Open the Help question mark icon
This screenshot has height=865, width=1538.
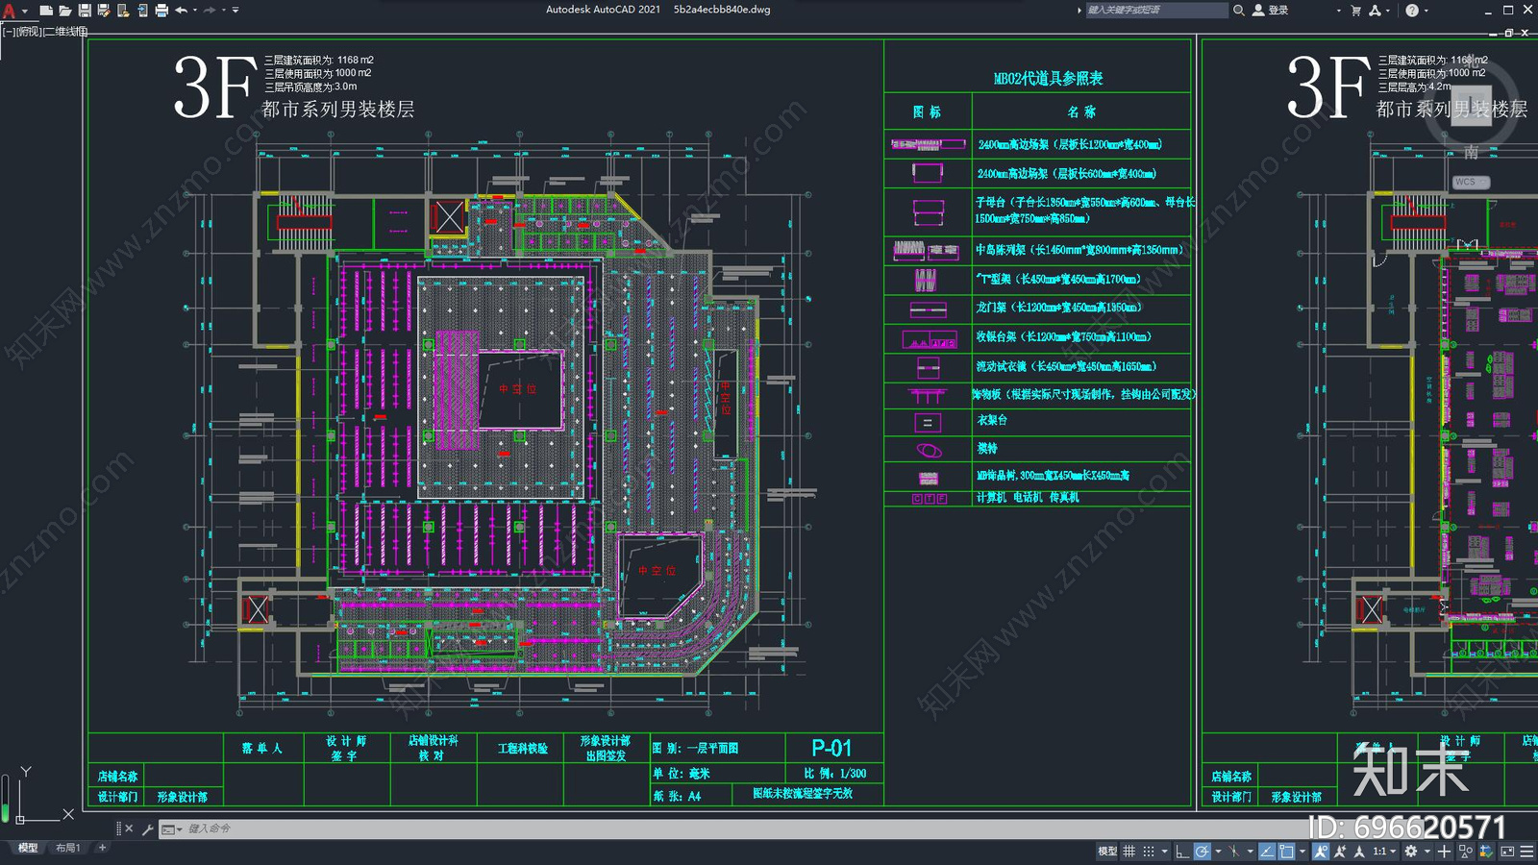coord(1412,11)
